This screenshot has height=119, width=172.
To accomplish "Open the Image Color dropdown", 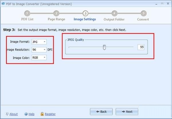I will tap(39, 58).
